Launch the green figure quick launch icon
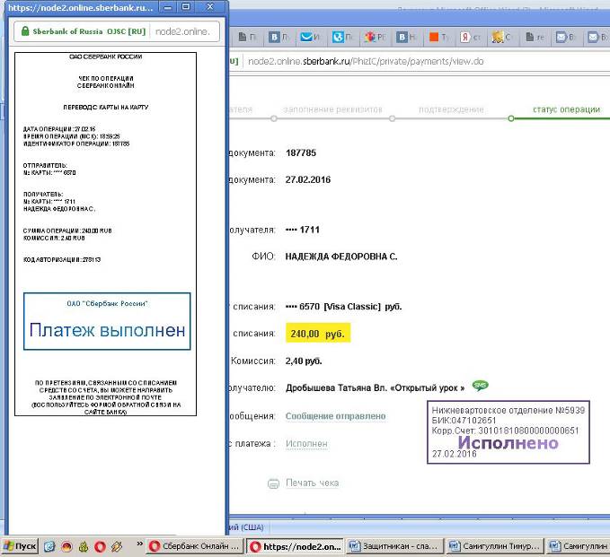Screen dimensions: 610x557 pos(84,546)
